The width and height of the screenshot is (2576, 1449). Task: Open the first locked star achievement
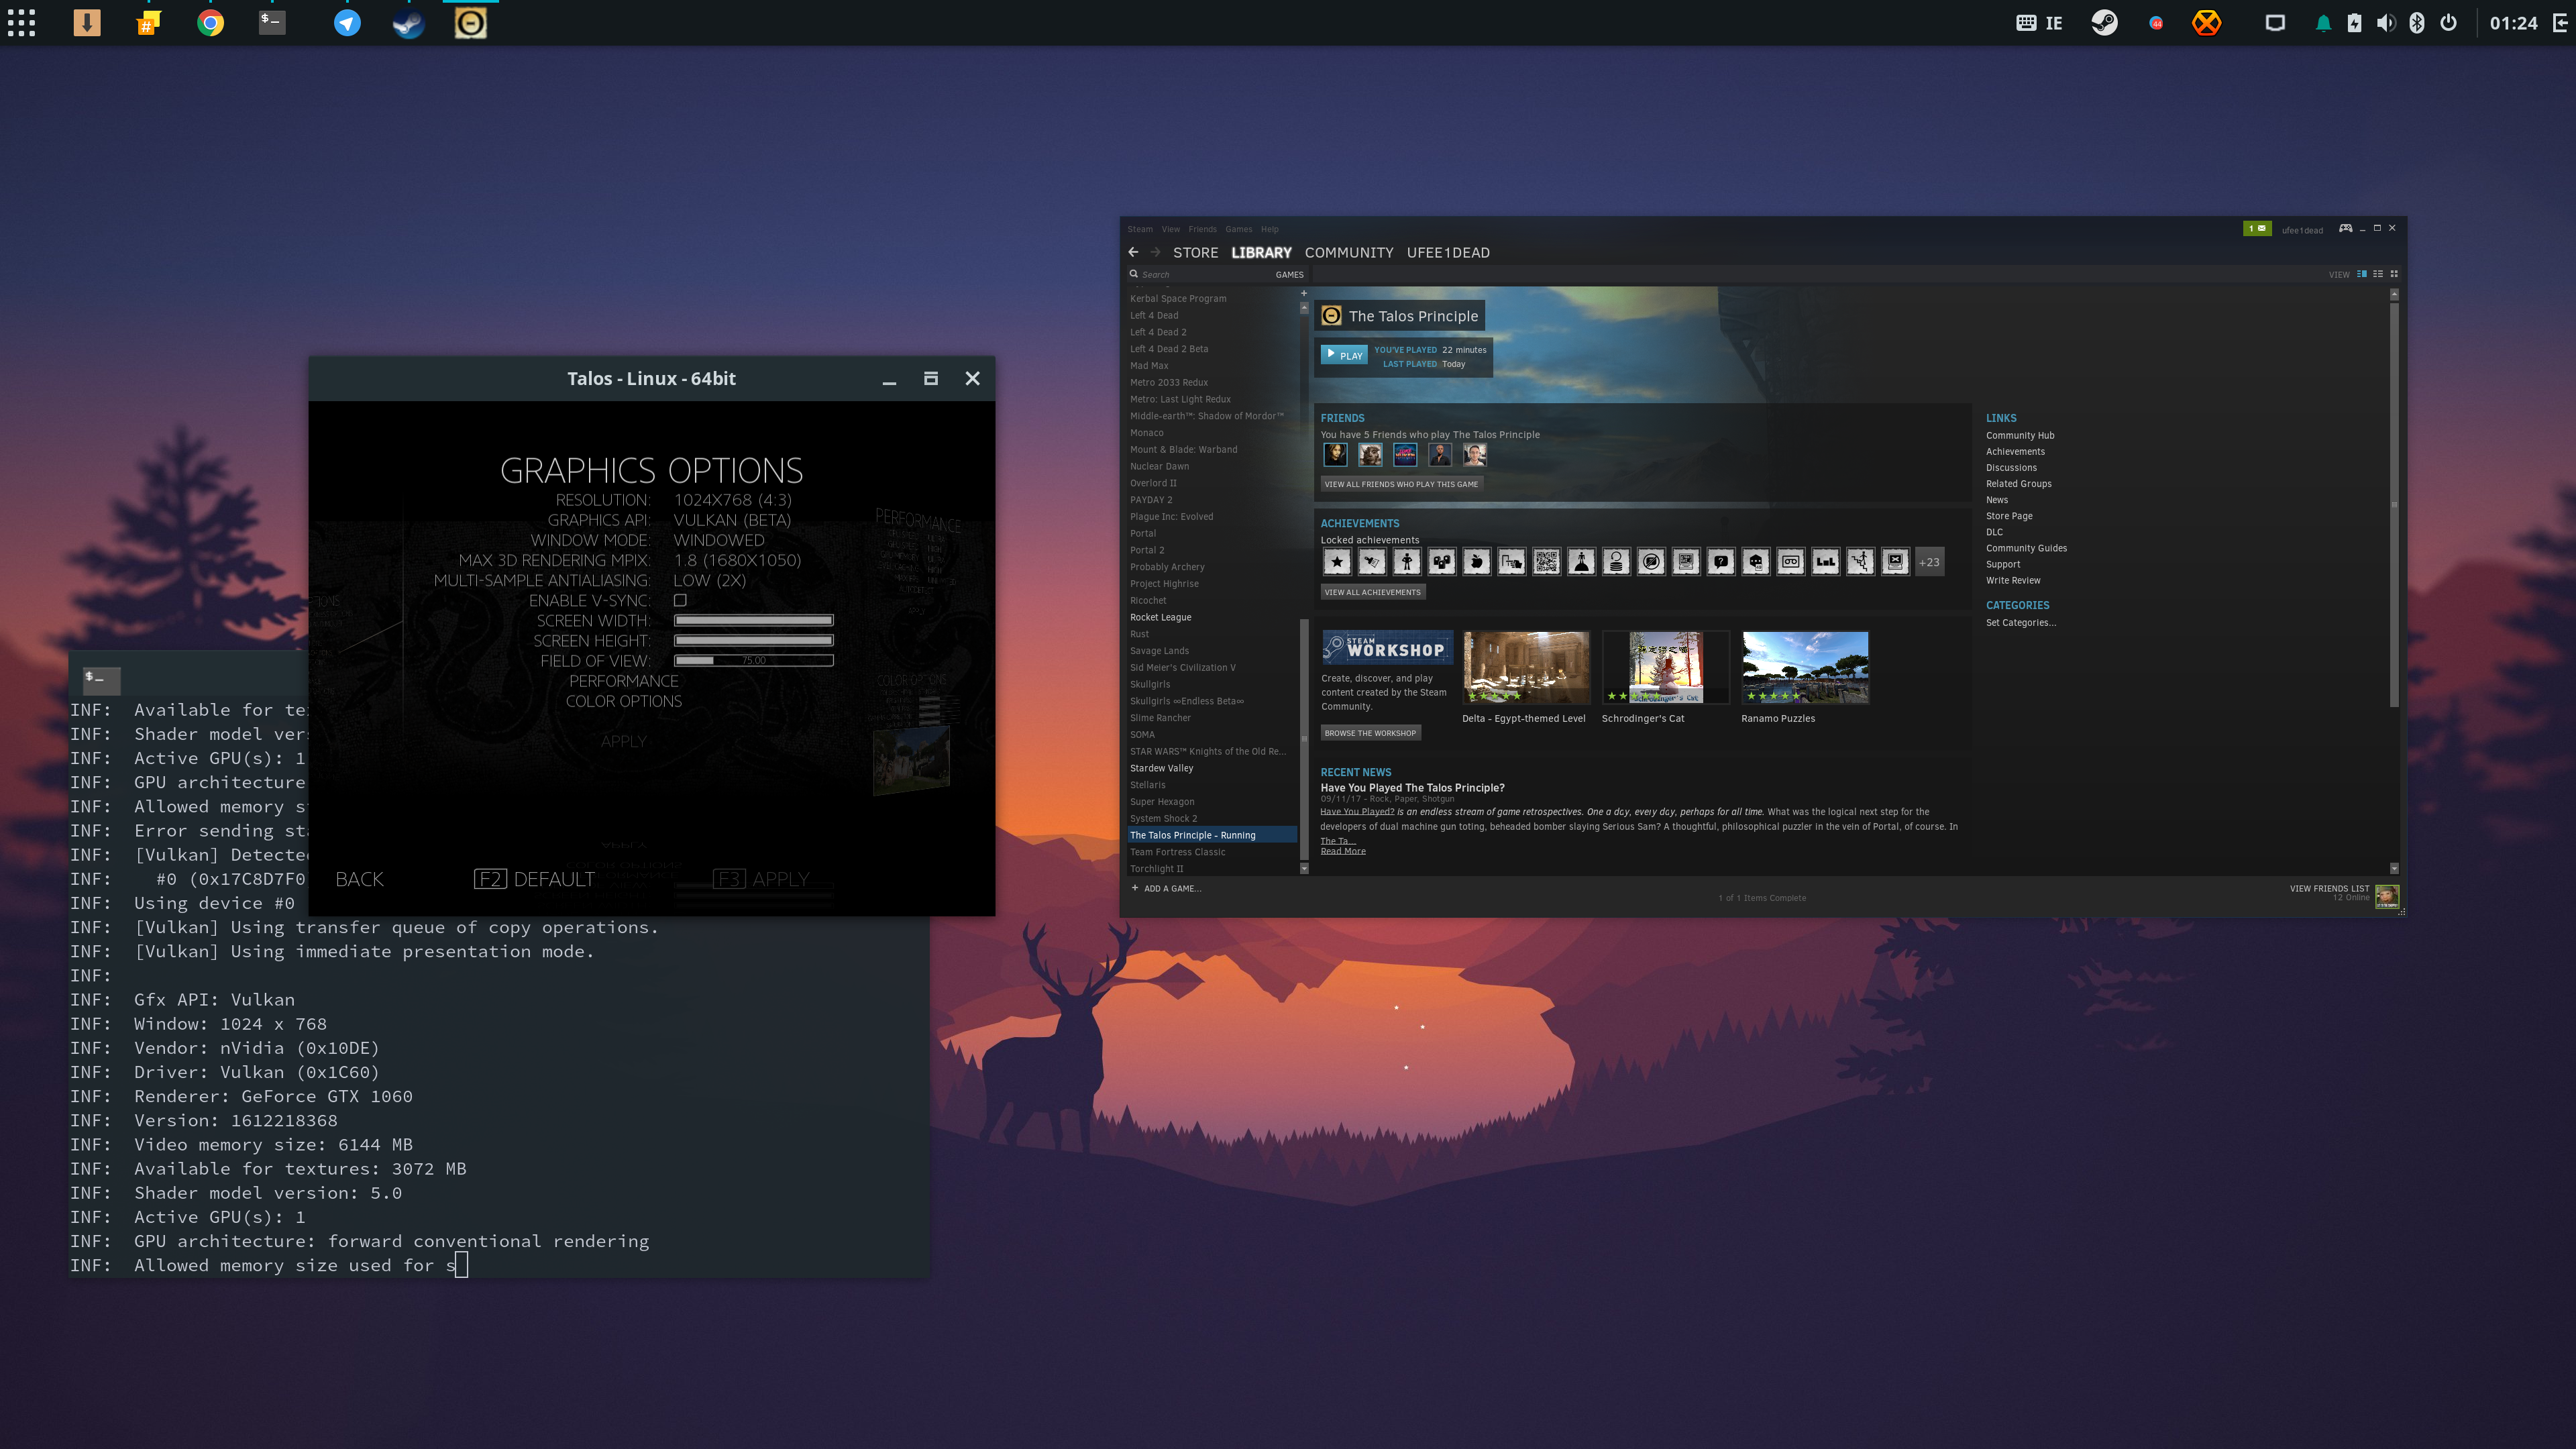tap(1337, 562)
